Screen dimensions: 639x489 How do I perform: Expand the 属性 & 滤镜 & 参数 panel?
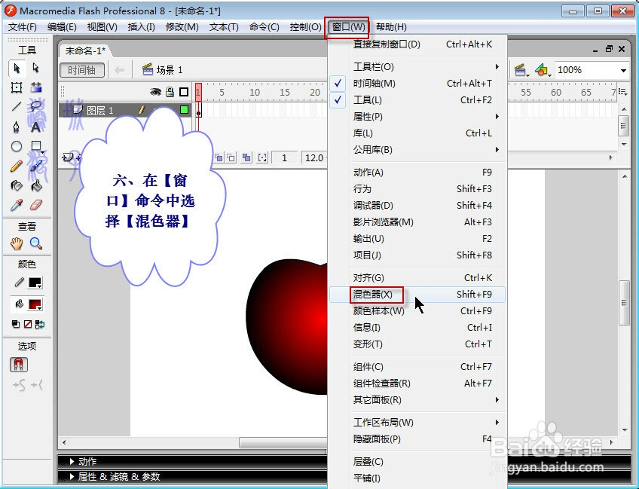[x=121, y=475]
